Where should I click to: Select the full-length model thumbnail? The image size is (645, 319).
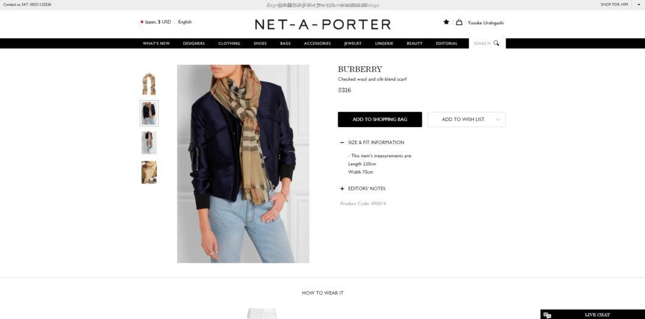pyautogui.click(x=149, y=142)
